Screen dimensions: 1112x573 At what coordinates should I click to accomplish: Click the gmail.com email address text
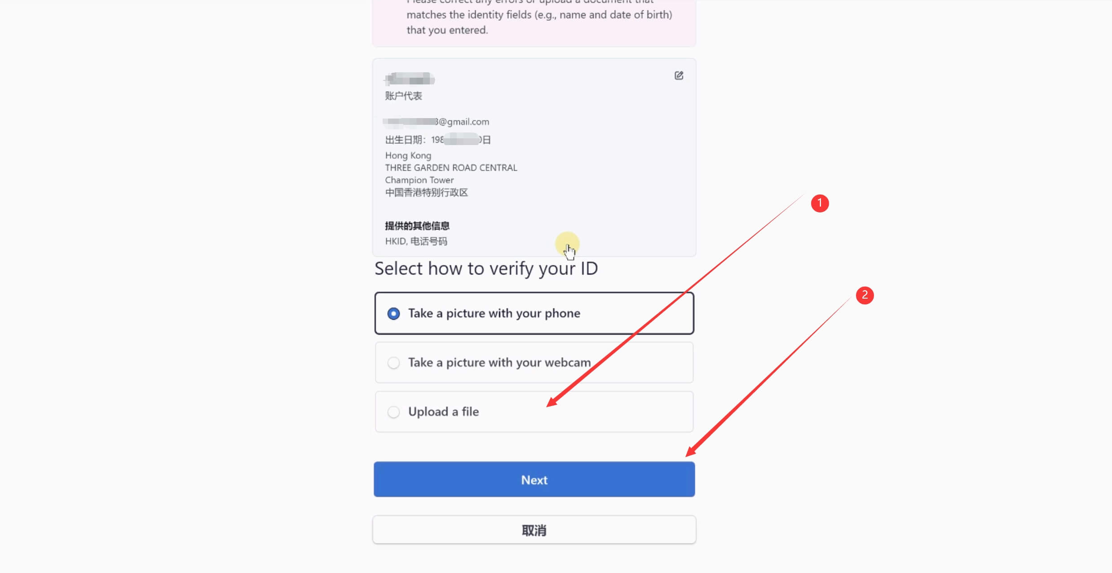point(436,122)
